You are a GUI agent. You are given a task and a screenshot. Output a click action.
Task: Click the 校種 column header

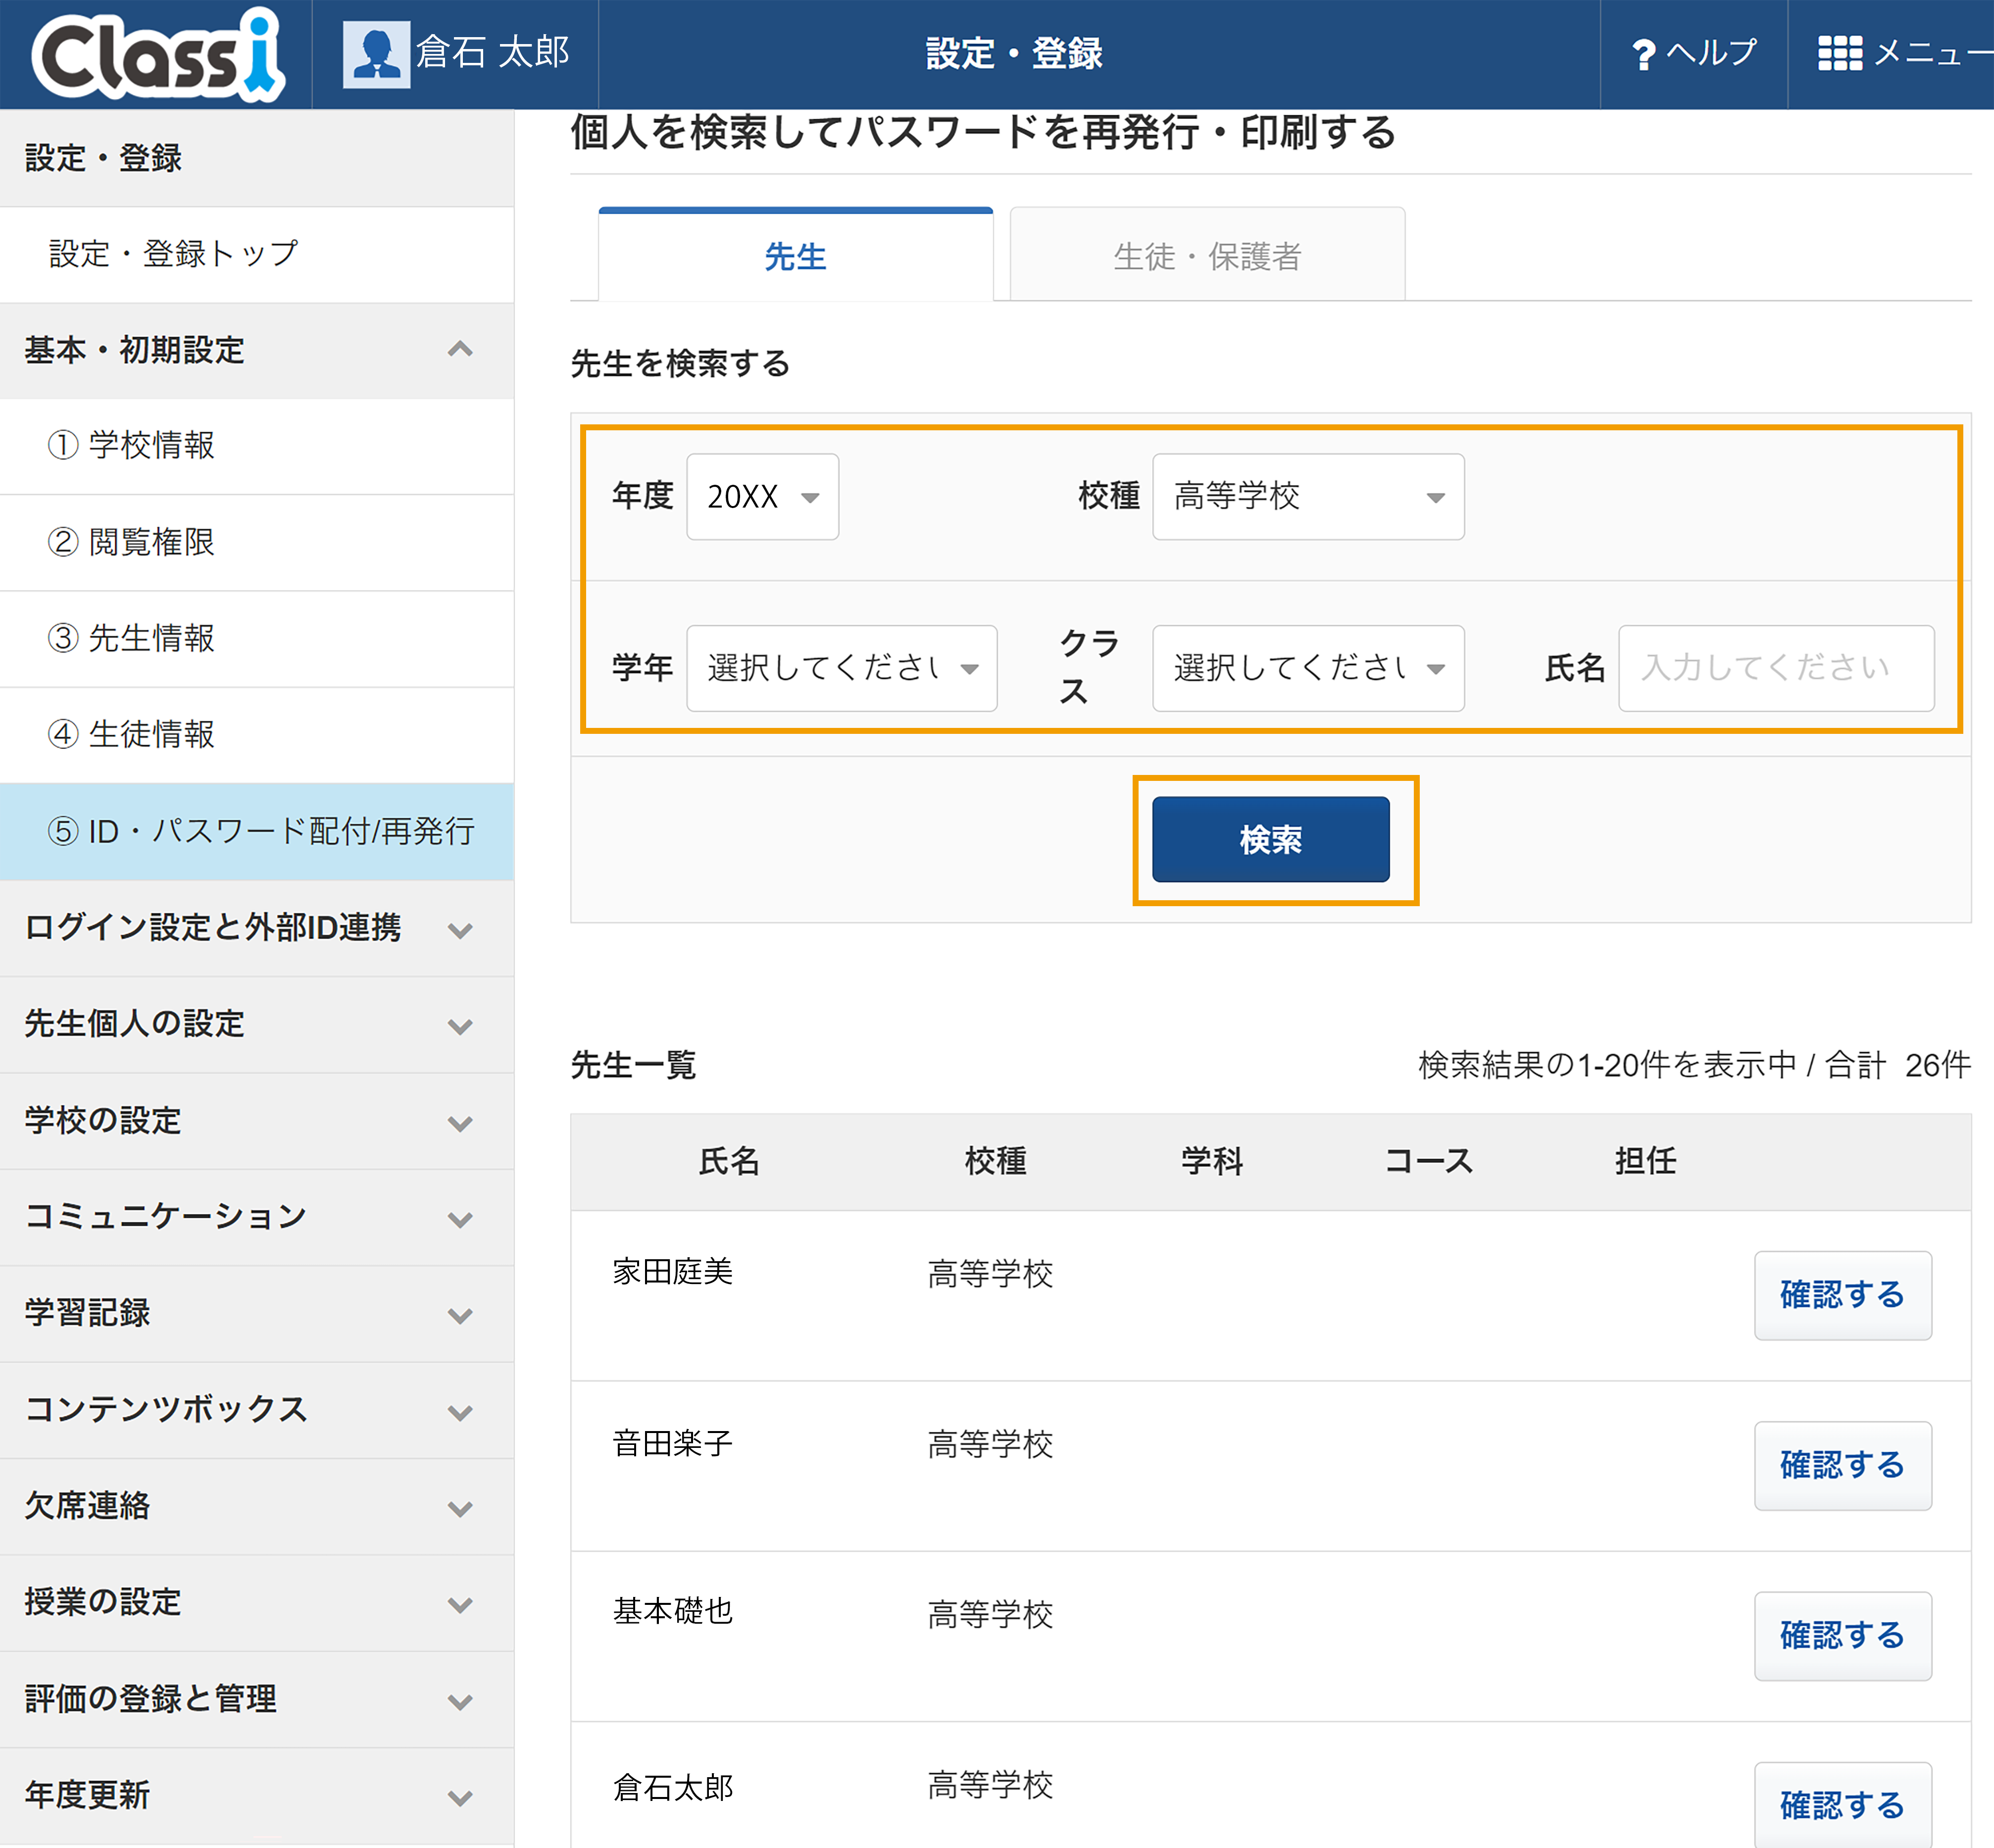click(996, 1161)
